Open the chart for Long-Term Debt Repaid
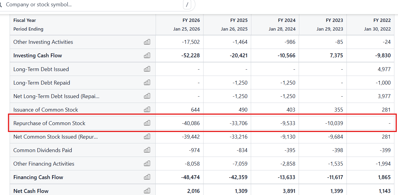Image resolution: width=398 pixels, height=195 pixels. [x=147, y=82]
